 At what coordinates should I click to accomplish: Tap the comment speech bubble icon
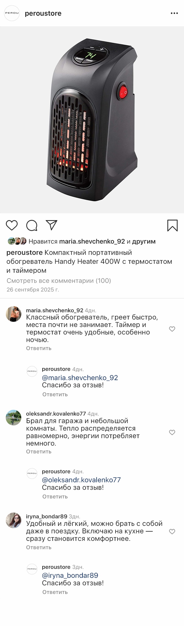pos(32,226)
